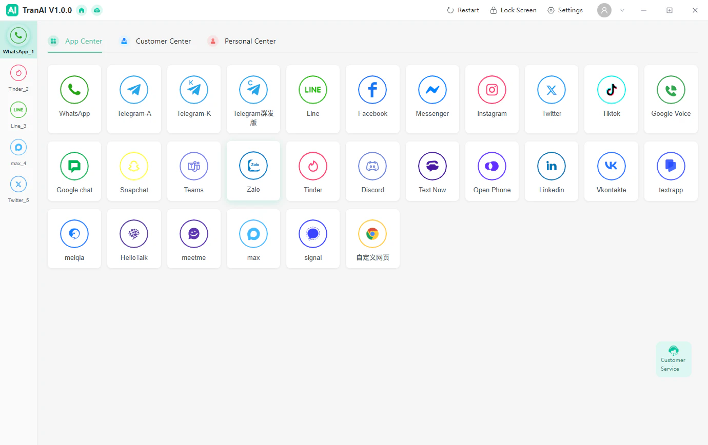Open the Open Phone app tile
The height and width of the screenshot is (445, 708).
[x=492, y=171]
